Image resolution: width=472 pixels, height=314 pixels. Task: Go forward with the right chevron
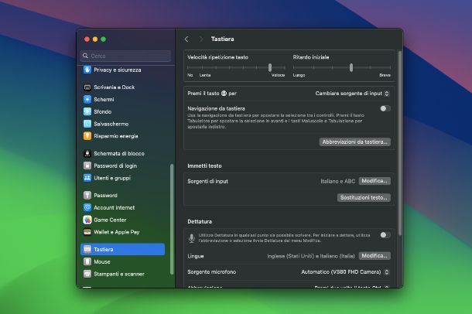coord(200,39)
